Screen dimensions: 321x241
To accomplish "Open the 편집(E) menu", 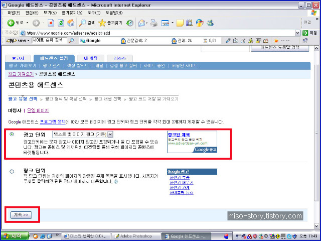I will pyautogui.click(x=32, y=13).
